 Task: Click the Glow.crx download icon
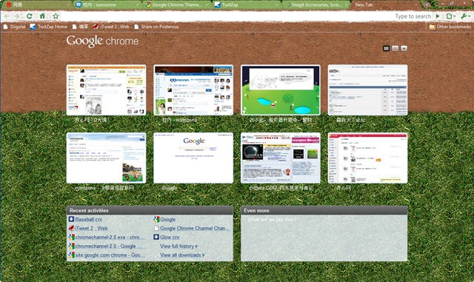click(156, 237)
